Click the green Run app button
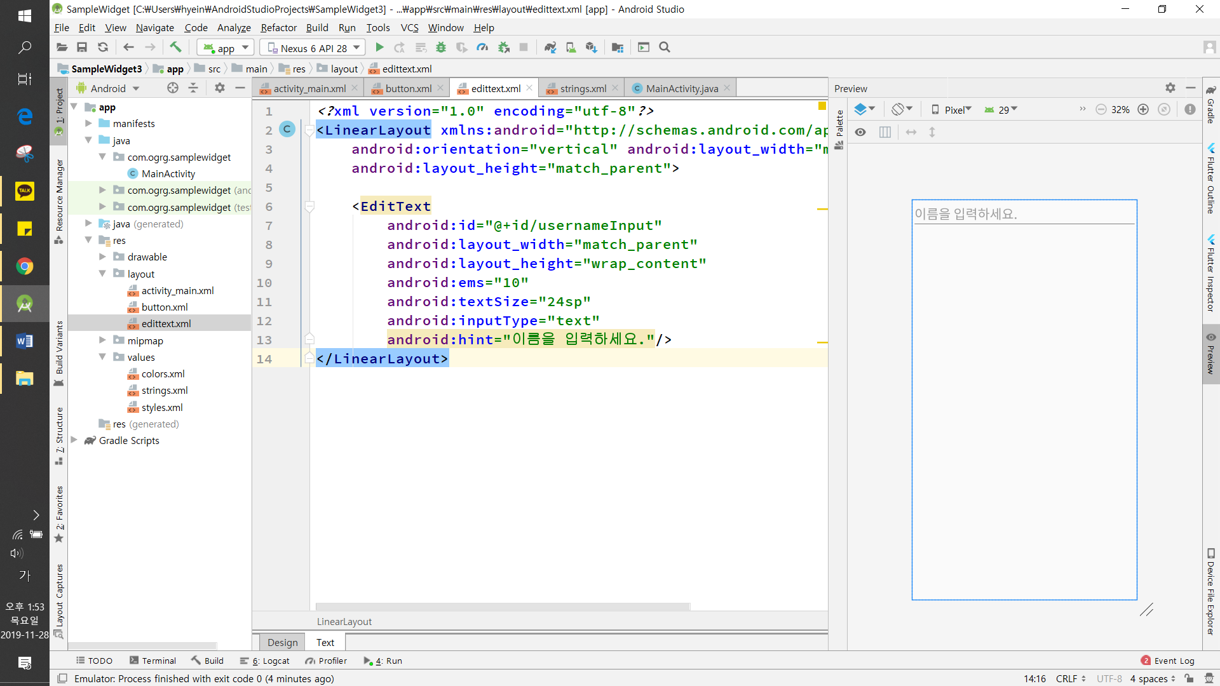The height and width of the screenshot is (686, 1220). click(x=379, y=48)
